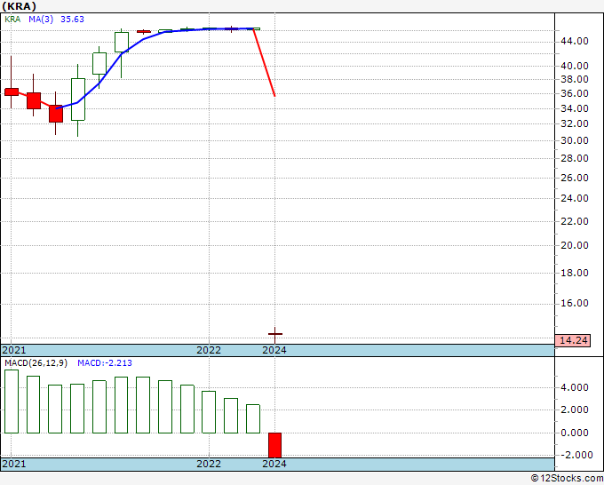Click the first tallest green MACD bar
The height and width of the screenshot is (485, 604).
point(12,402)
